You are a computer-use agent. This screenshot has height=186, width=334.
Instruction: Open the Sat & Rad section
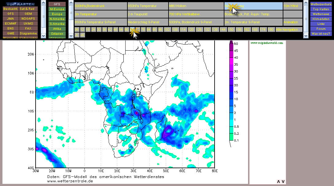28,9
